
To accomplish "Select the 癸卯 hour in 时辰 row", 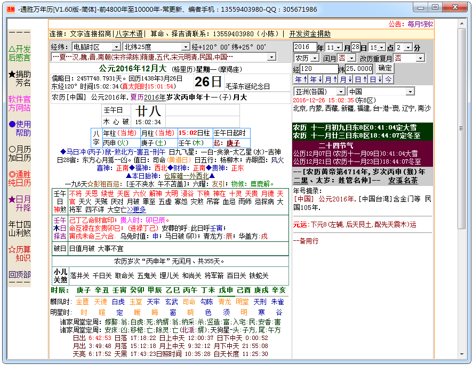I will [137, 290].
